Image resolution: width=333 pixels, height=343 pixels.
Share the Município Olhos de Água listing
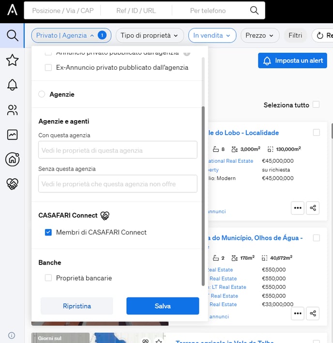pyautogui.click(x=313, y=313)
